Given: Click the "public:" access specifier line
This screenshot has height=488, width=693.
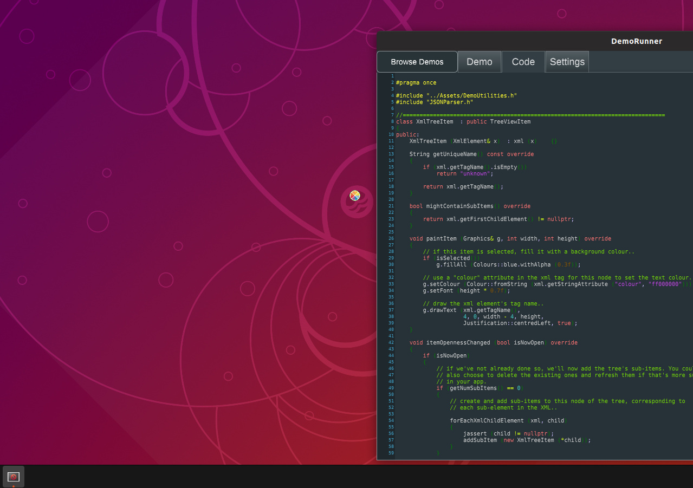Looking at the screenshot, I should 407,134.
